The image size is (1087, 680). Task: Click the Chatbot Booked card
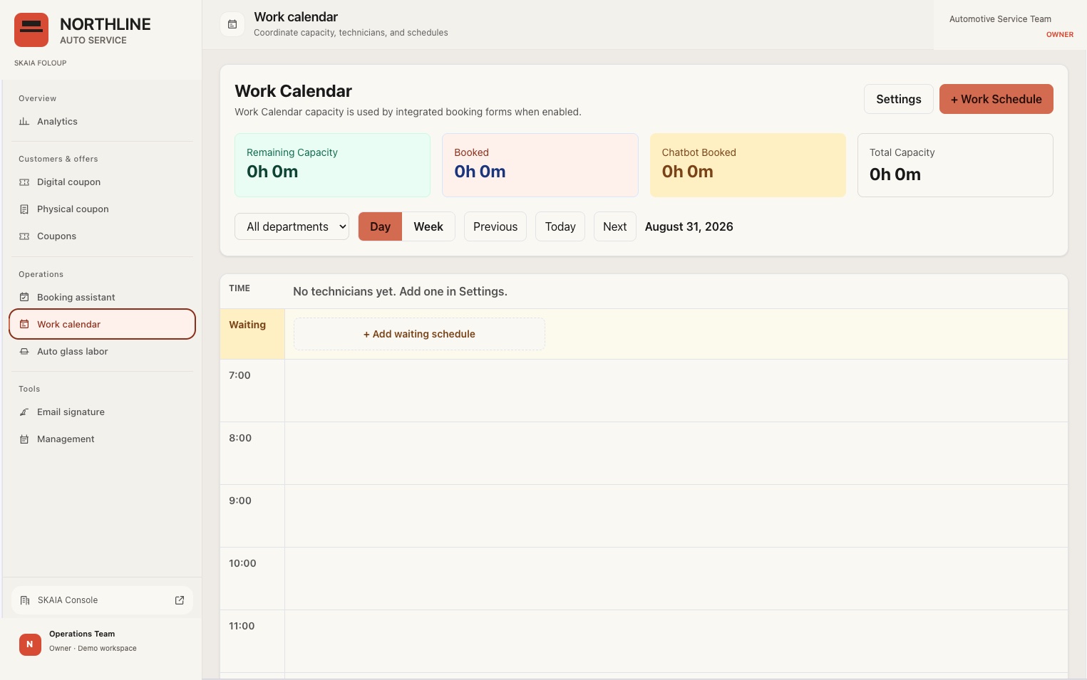748,165
